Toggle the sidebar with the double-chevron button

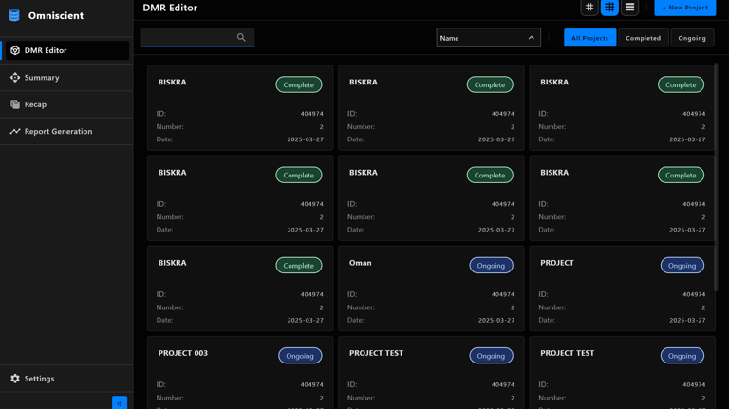point(120,403)
